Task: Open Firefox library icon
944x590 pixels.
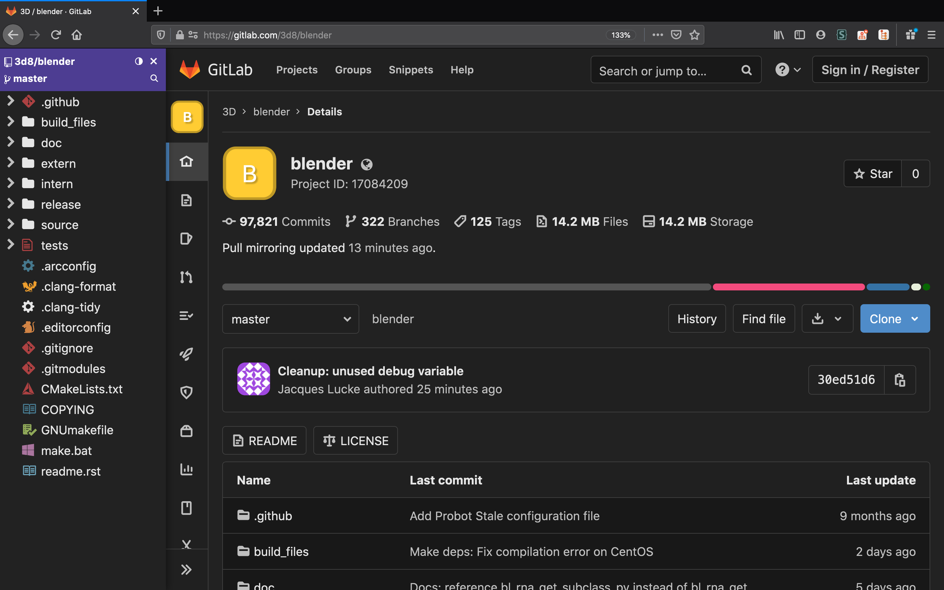Action: coord(779,35)
